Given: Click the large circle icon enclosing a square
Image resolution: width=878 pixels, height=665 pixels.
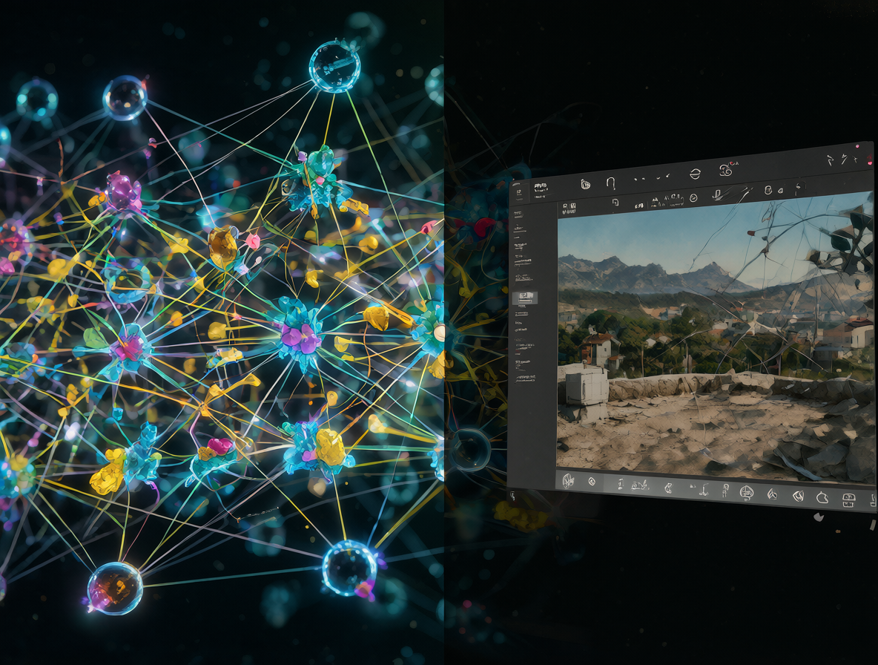Looking at the screenshot, I should pos(747,493).
